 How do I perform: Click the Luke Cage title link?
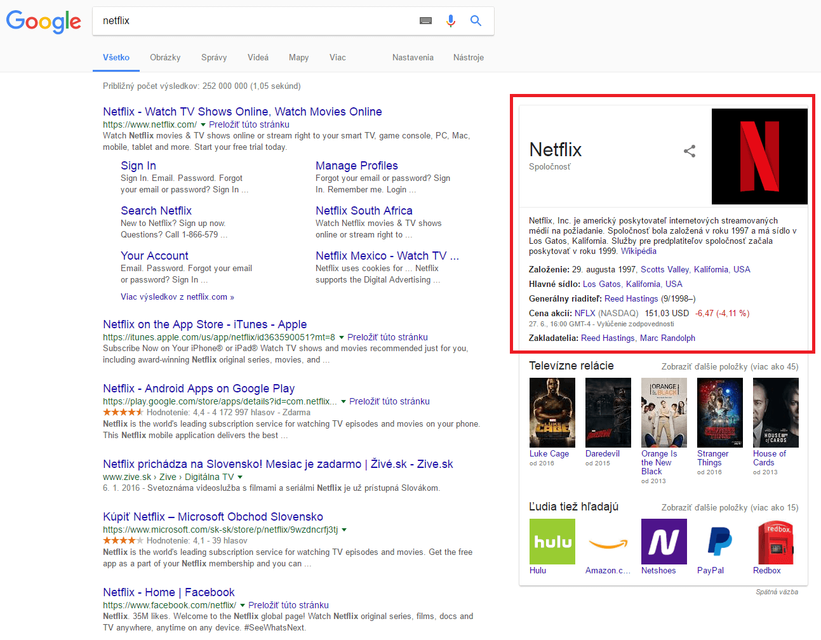click(x=549, y=453)
